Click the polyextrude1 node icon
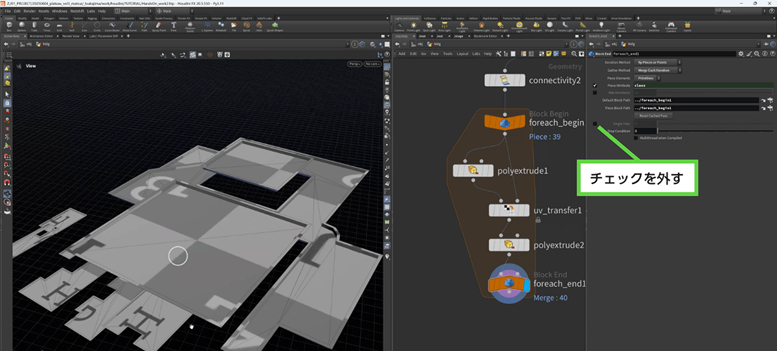 click(x=473, y=170)
